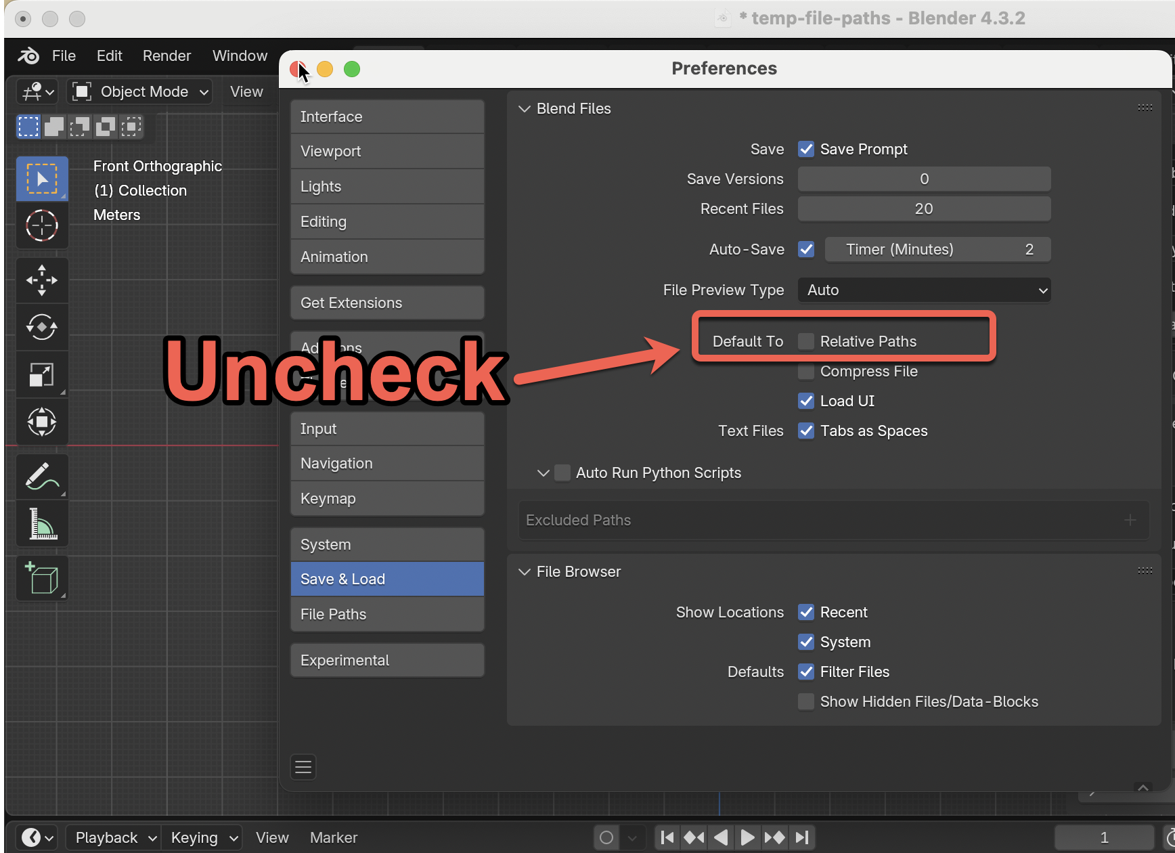The image size is (1175, 853).
Task: Uncheck Show Locations System
Action: (x=806, y=642)
